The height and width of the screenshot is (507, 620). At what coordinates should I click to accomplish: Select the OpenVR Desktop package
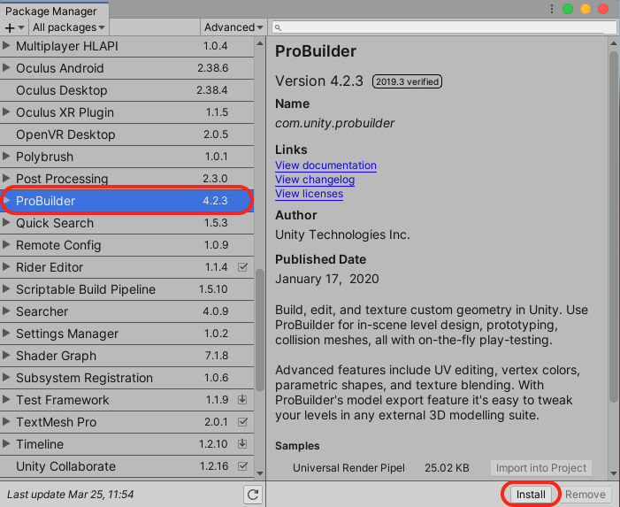(x=127, y=134)
